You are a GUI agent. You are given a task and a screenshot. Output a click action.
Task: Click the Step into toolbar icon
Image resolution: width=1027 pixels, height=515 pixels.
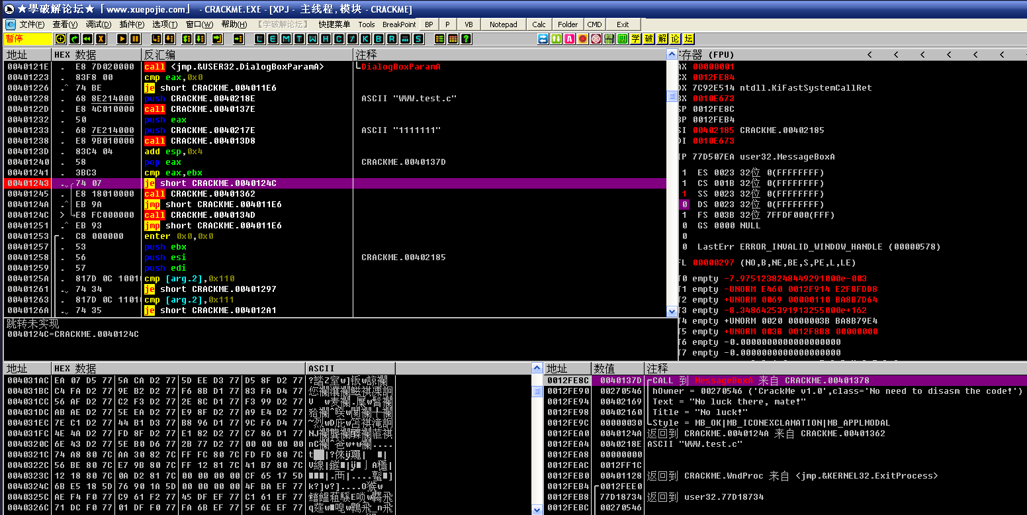[156, 39]
